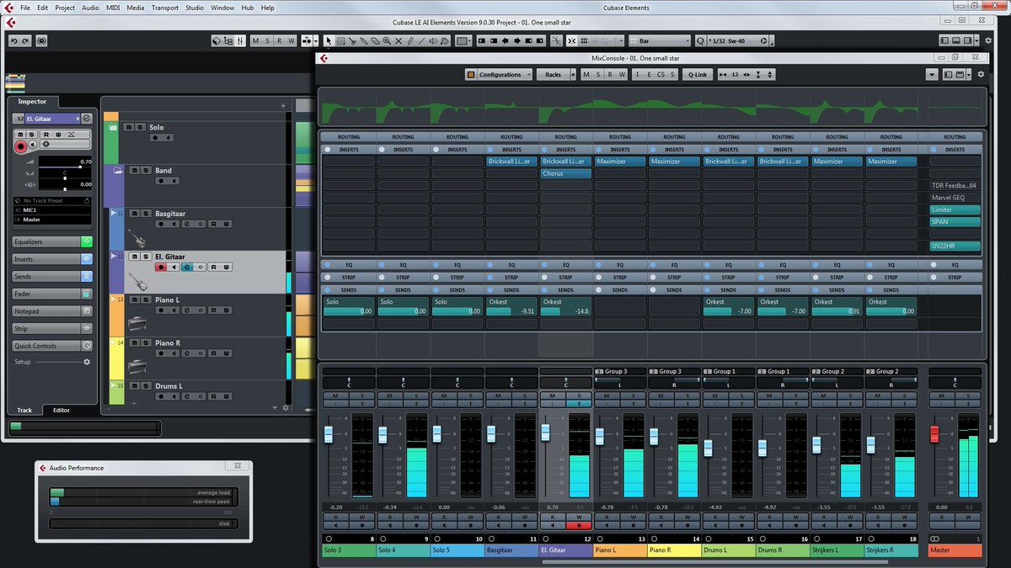Select the Object Selection arrow tool

point(329,40)
